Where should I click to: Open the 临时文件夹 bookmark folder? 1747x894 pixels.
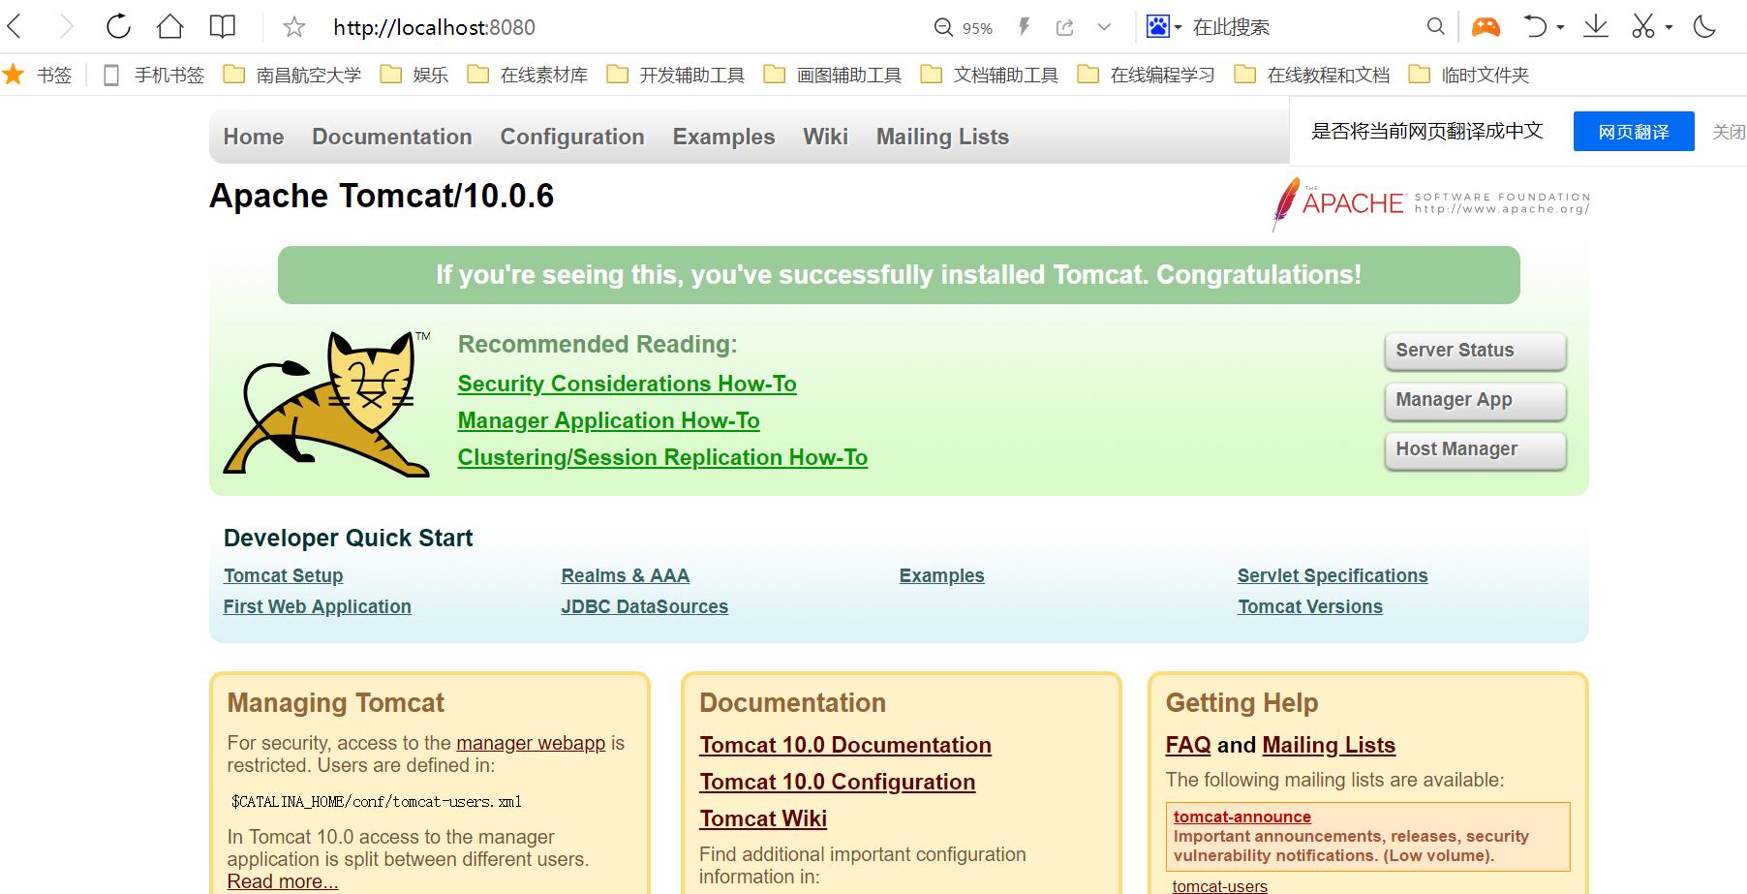tap(1469, 75)
